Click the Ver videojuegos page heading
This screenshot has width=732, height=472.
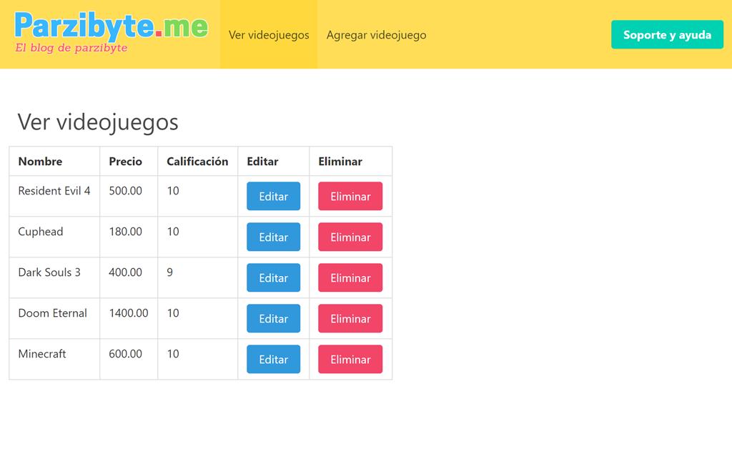pos(98,122)
